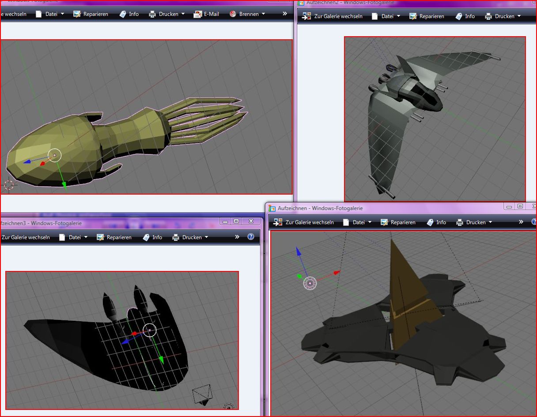This screenshot has width=537, height=417.
Task: Open the Datei menu in Aufzeichnen3 window
Action: [x=74, y=237]
